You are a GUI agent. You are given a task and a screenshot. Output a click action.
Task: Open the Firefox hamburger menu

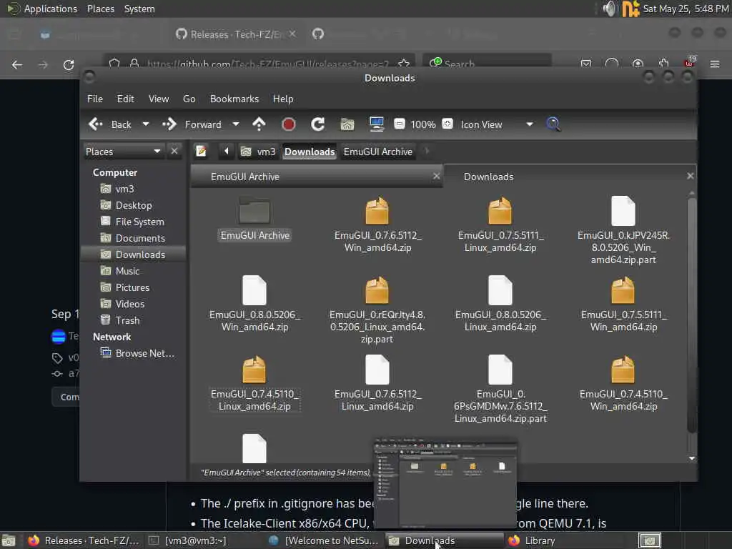pyautogui.click(x=715, y=64)
